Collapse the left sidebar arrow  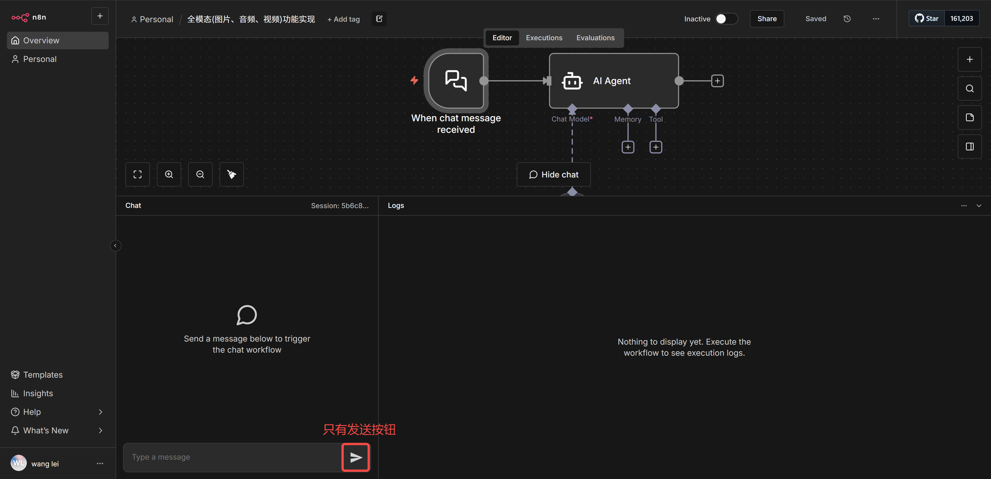pos(115,246)
